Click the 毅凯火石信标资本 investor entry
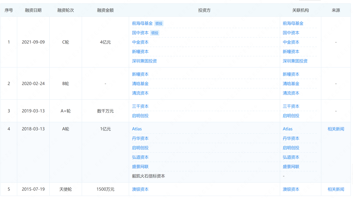The image size is (353, 198). [148, 176]
